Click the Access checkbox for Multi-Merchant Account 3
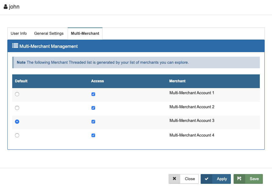272x189 pixels. [x=93, y=122]
